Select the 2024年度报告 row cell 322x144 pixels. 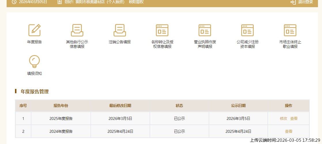[x=61, y=132]
